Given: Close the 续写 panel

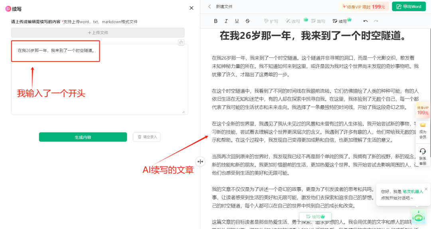Looking at the screenshot, I should [192, 8].
